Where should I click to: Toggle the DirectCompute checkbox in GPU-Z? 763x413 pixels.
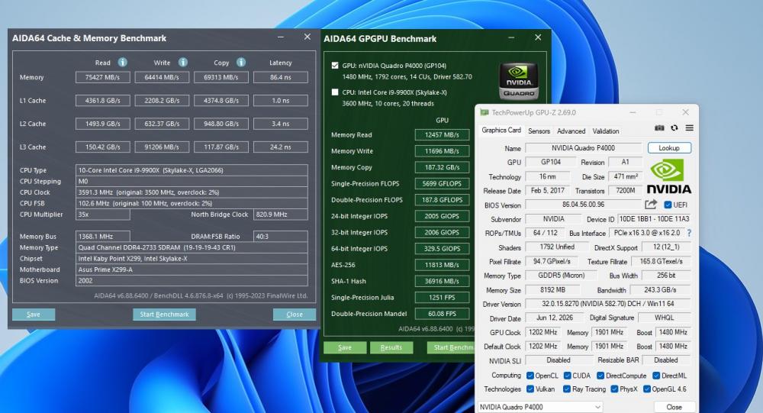click(x=600, y=376)
